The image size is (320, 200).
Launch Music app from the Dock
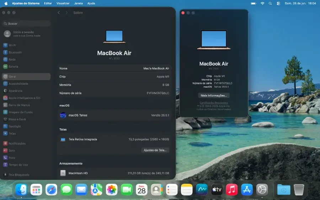click(x=232, y=190)
